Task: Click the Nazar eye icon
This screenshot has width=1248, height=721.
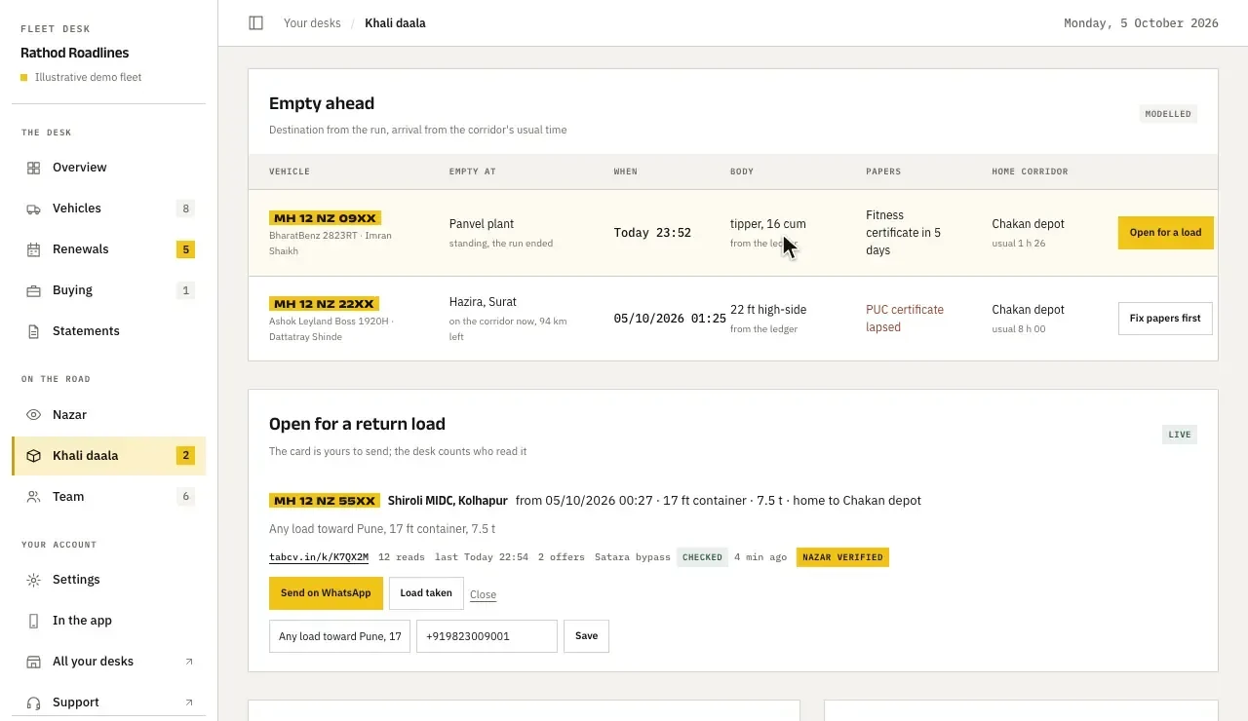Action: [33, 415]
